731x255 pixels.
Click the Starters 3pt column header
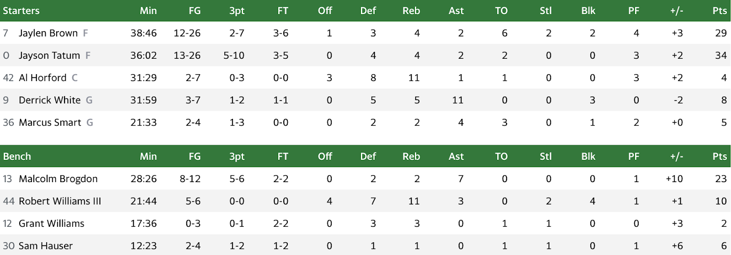click(237, 11)
